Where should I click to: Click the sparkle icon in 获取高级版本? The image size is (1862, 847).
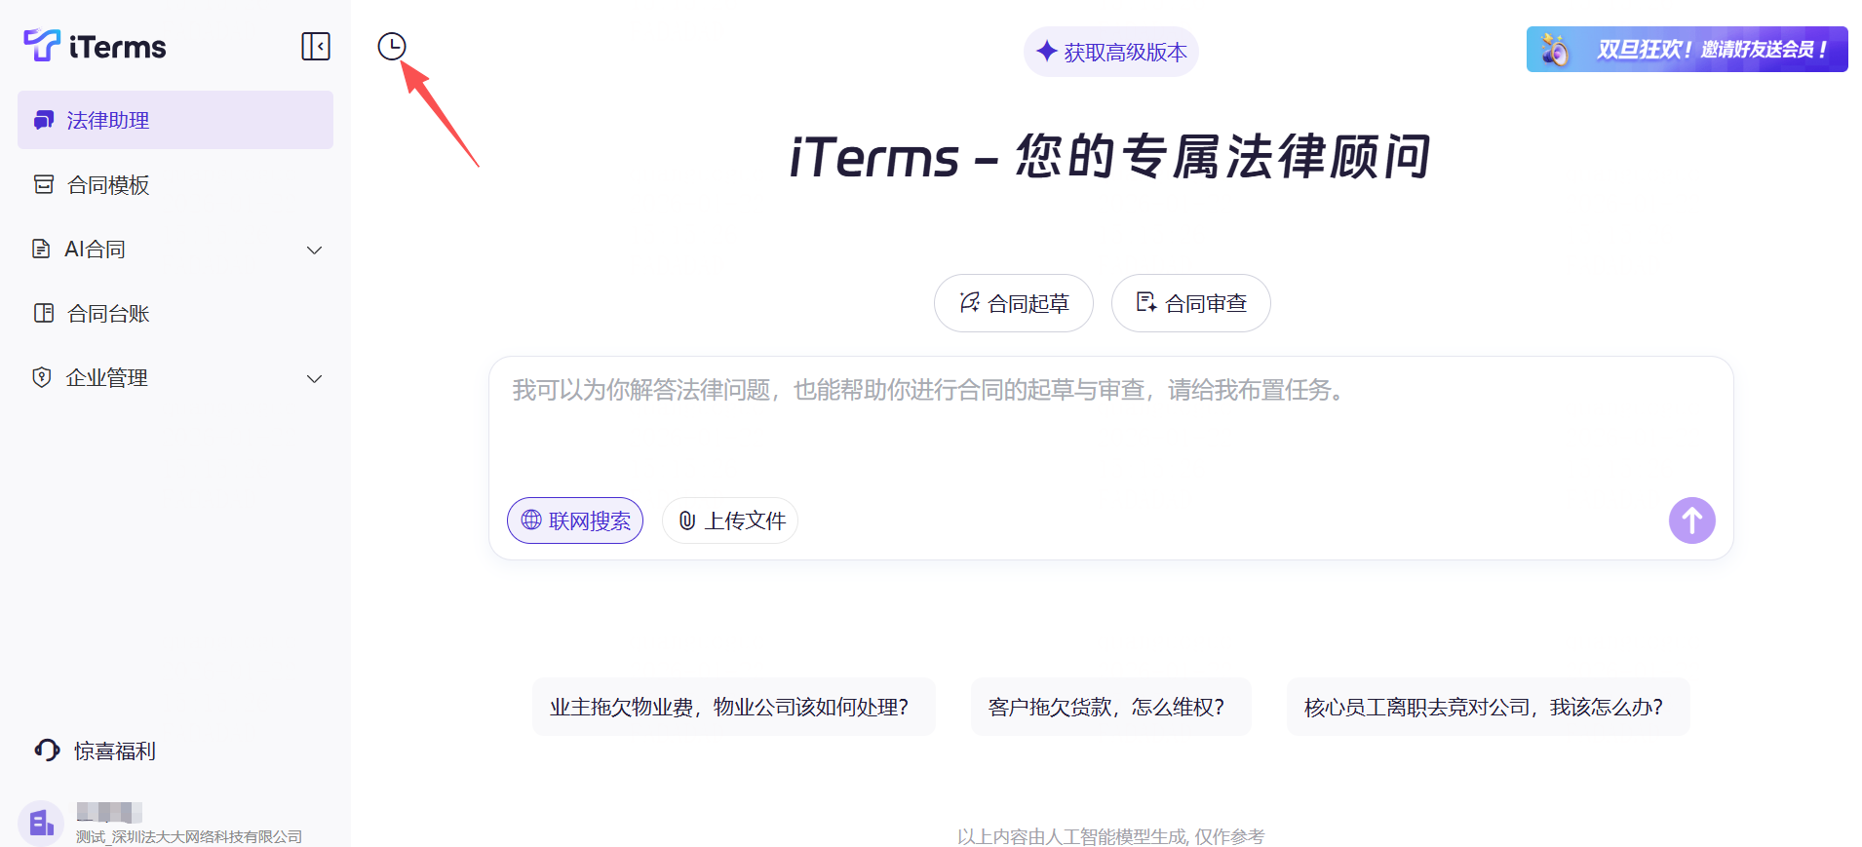pos(1047,51)
